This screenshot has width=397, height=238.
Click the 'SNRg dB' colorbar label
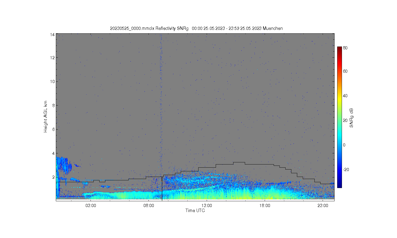(351, 118)
